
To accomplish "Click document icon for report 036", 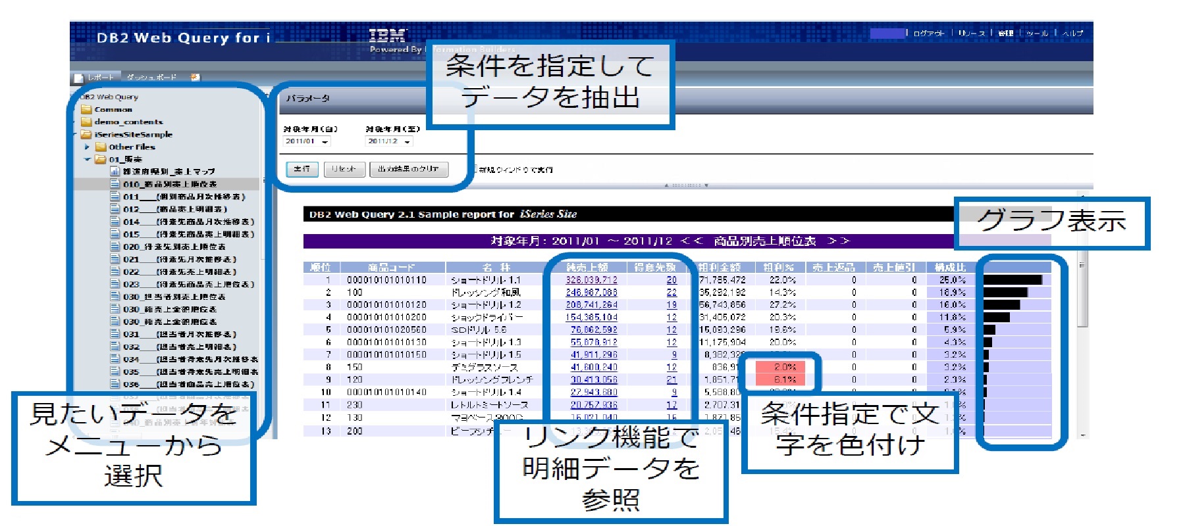I will tap(115, 384).
